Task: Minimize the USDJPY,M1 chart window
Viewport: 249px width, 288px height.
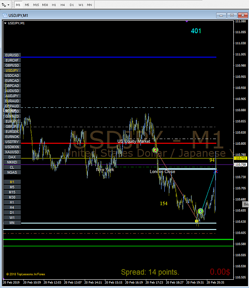Action: coord(221,15)
